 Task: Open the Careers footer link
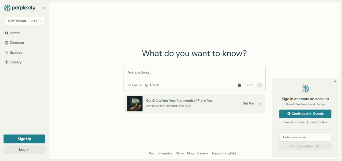203,153
